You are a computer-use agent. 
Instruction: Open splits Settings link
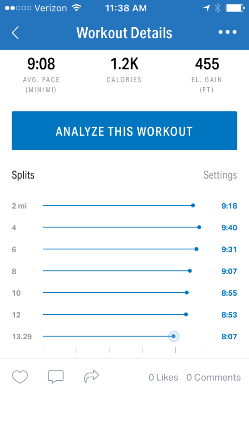220,175
